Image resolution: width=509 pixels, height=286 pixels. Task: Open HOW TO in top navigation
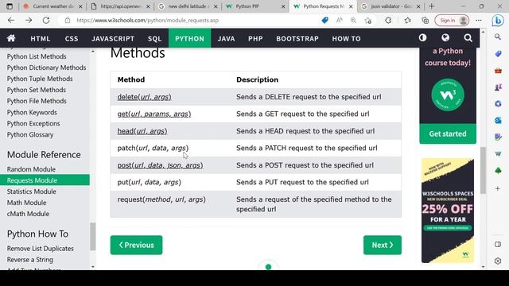click(x=346, y=38)
